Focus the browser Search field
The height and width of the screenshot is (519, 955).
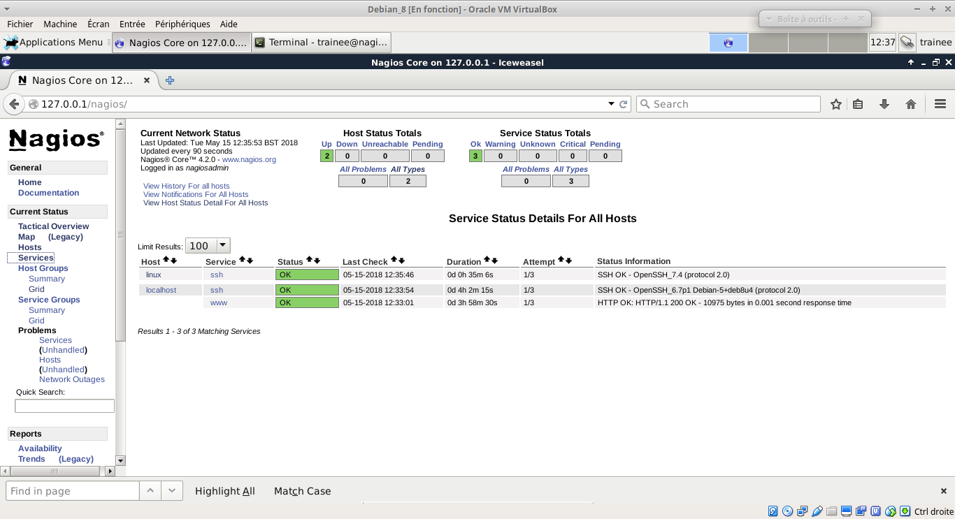pyautogui.click(x=728, y=104)
